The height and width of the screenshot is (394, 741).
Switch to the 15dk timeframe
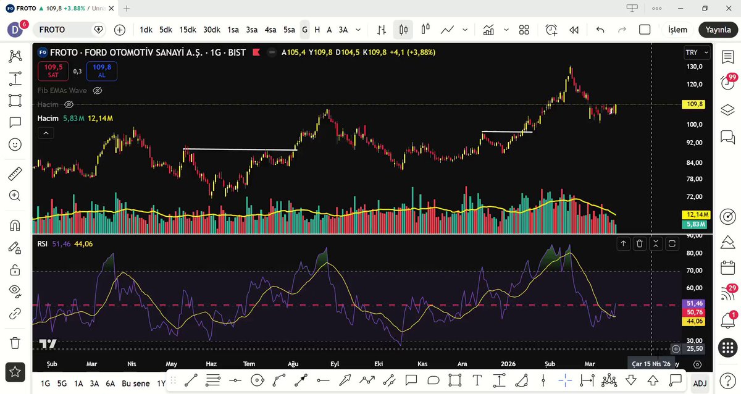point(188,30)
